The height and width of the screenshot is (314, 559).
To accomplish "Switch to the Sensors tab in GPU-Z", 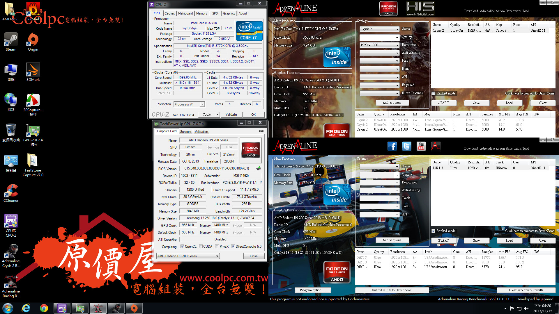I will point(185,132).
